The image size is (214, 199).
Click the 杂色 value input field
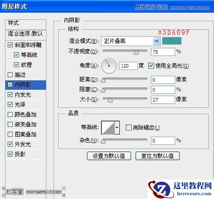(163, 141)
